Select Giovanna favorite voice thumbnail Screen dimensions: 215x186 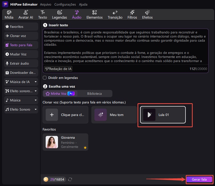click(x=52, y=142)
